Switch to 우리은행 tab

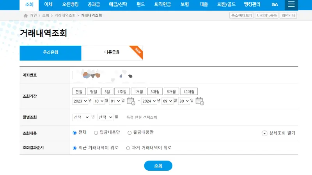point(50,53)
